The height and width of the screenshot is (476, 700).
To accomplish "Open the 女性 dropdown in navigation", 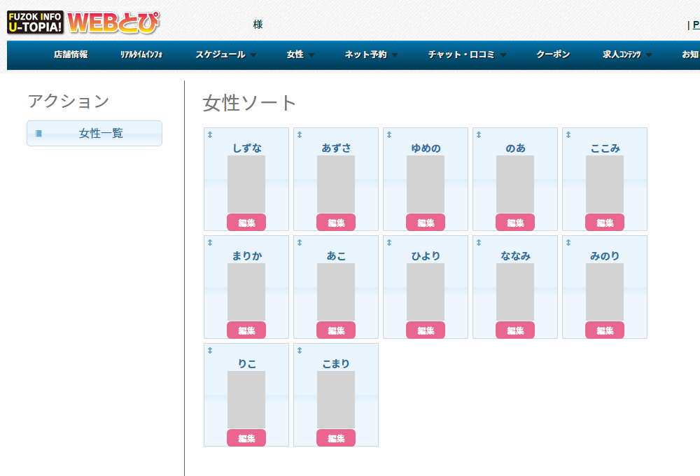I will point(300,55).
